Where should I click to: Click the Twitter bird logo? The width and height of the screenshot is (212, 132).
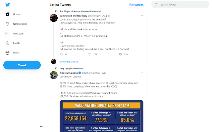pyautogui.click(x=8, y=4)
